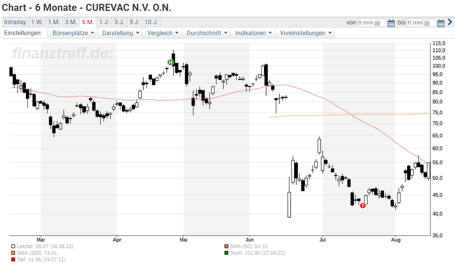Click the red Tief legend swatch

[13, 260]
